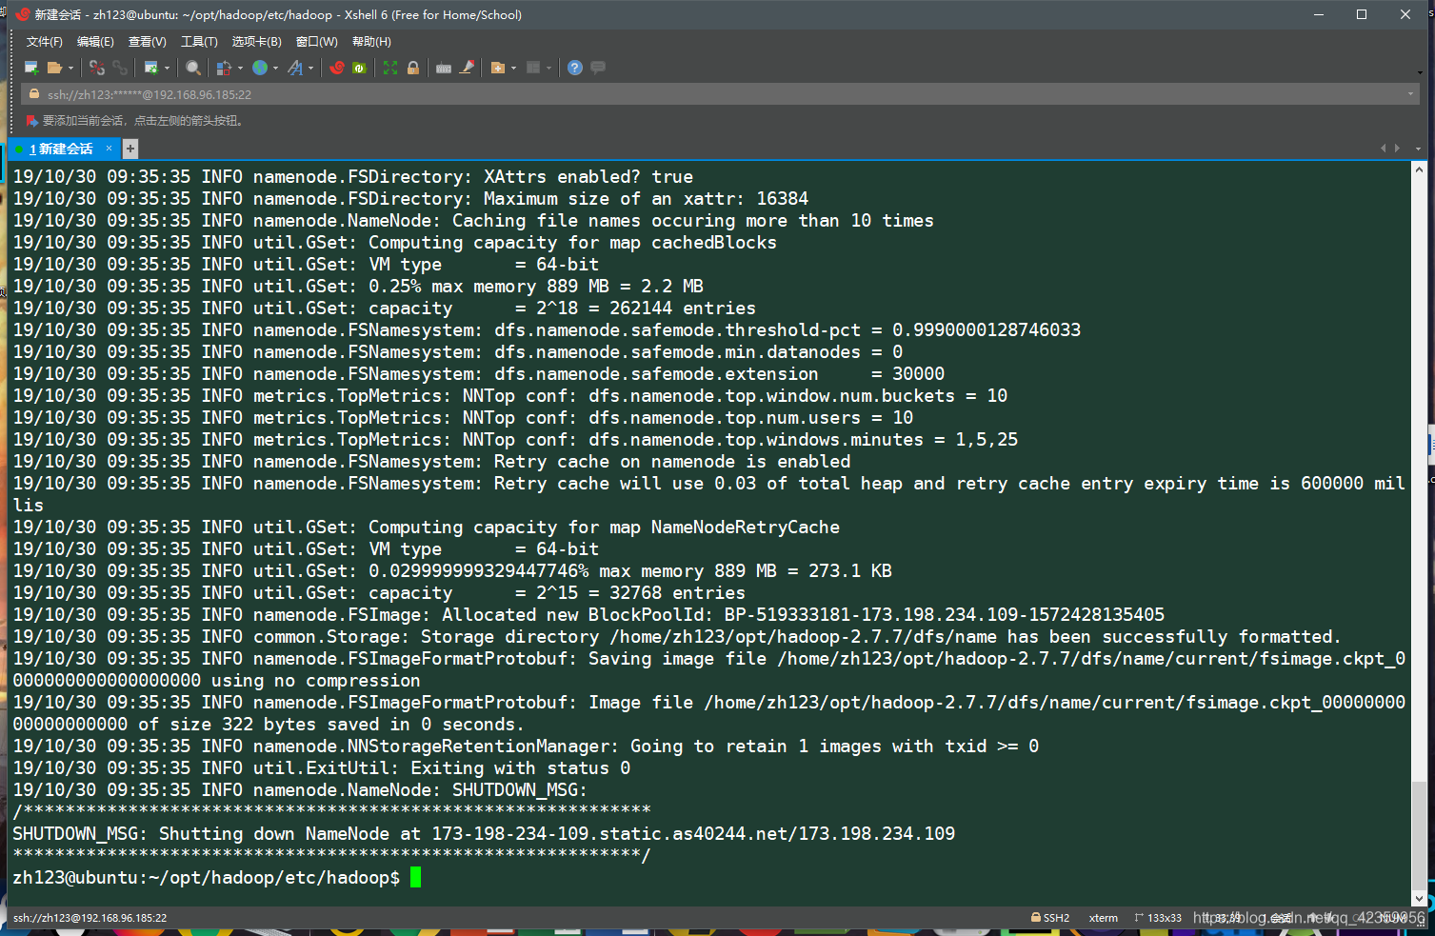This screenshot has width=1435, height=936.
Task: Launch Xshell red swirl icon
Action: click(336, 68)
